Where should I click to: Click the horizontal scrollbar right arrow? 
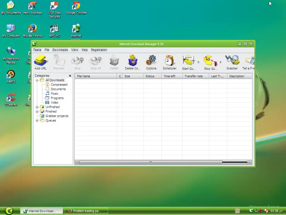pyautogui.click(x=249, y=162)
